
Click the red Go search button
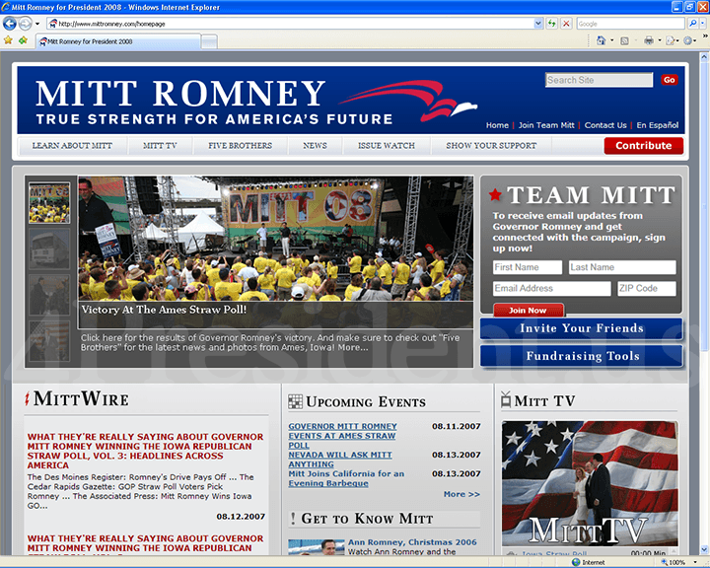coord(670,80)
